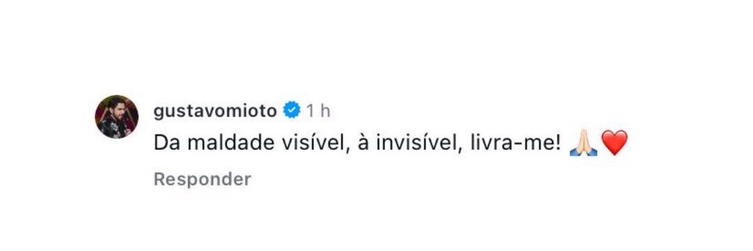The width and height of the screenshot is (753, 251).
Task: Open gustavomioto's profile picture
Action: 116,116
